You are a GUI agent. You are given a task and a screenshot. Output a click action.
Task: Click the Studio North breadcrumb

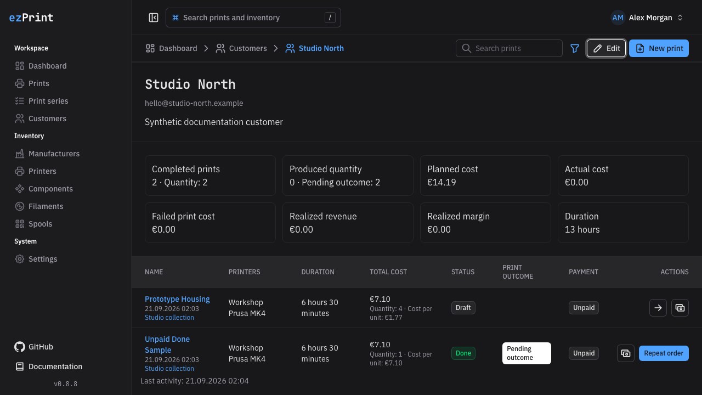315,48
